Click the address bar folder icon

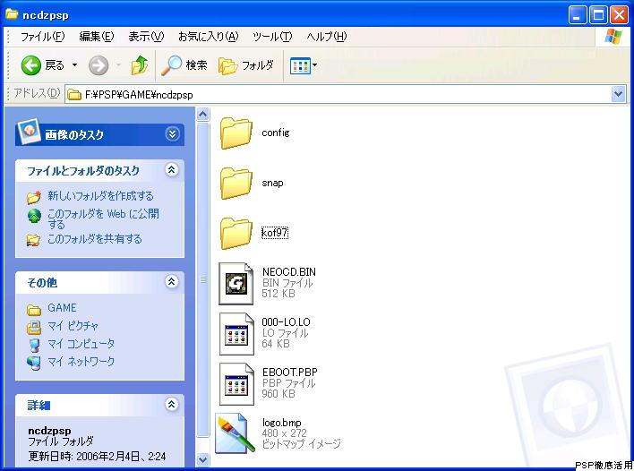74,95
